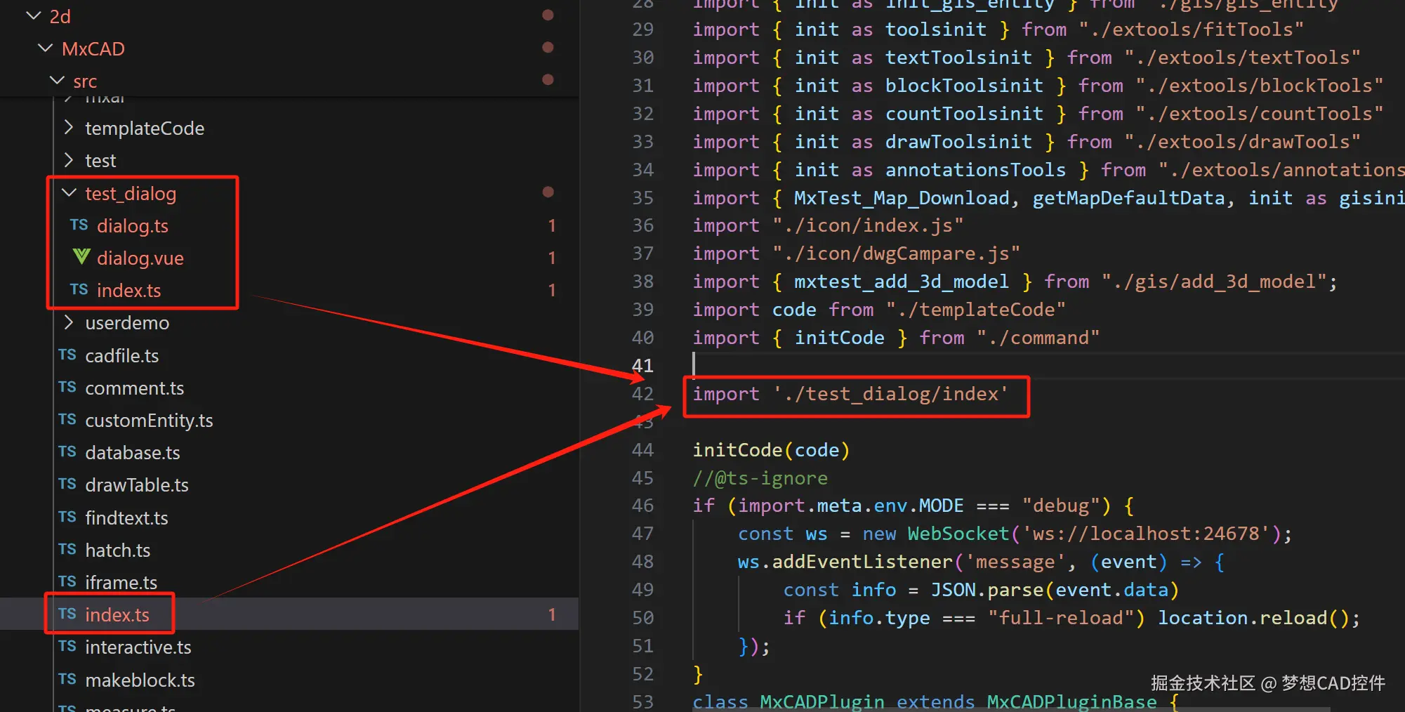Collapse the test_dialog folder
Image resolution: width=1405 pixels, height=712 pixels.
pos(69,192)
